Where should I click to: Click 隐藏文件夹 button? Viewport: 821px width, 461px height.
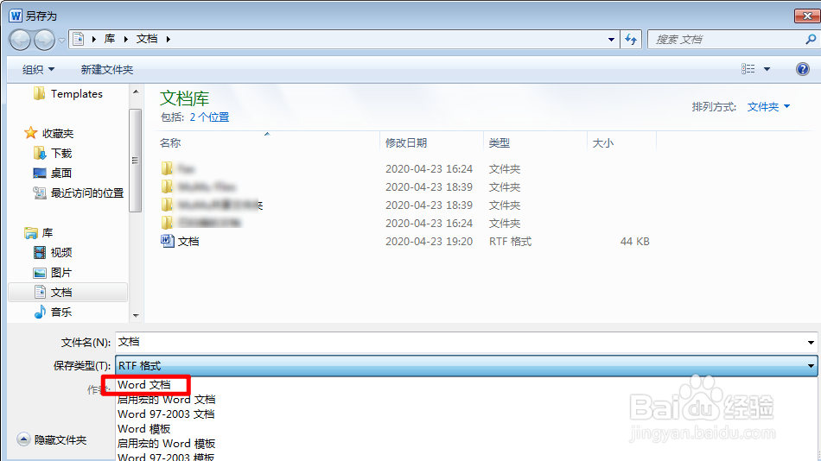[51, 439]
